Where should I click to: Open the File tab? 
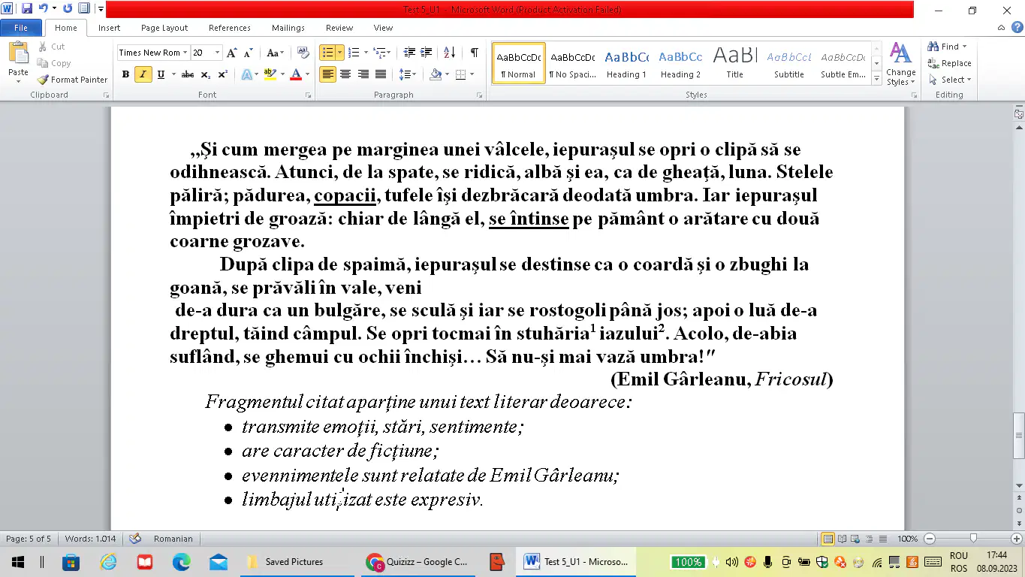click(x=21, y=28)
